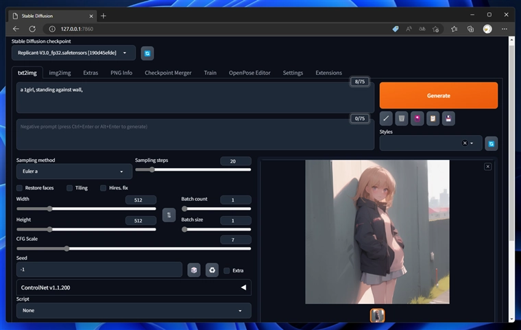The height and width of the screenshot is (330, 521).
Task: Open the PNG Info tab
Action: click(x=121, y=73)
